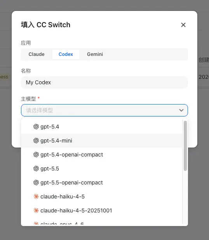Click the 填入 CC Switch dialog title

click(x=45, y=25)
